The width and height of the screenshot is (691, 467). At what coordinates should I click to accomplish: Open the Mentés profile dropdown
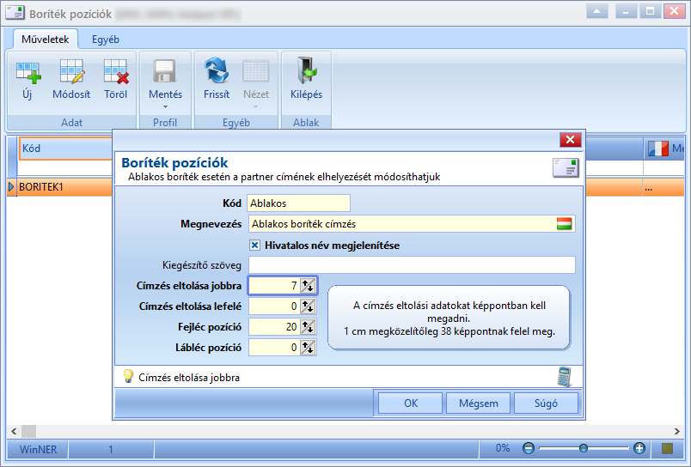click(x=165, y=106)
